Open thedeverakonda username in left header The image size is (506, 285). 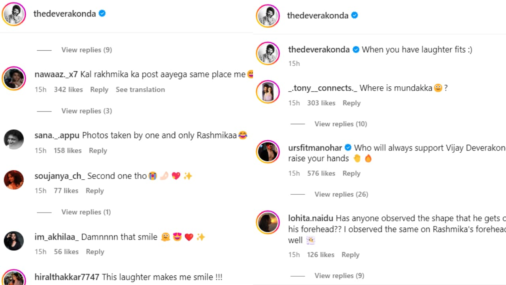(64, 13)
